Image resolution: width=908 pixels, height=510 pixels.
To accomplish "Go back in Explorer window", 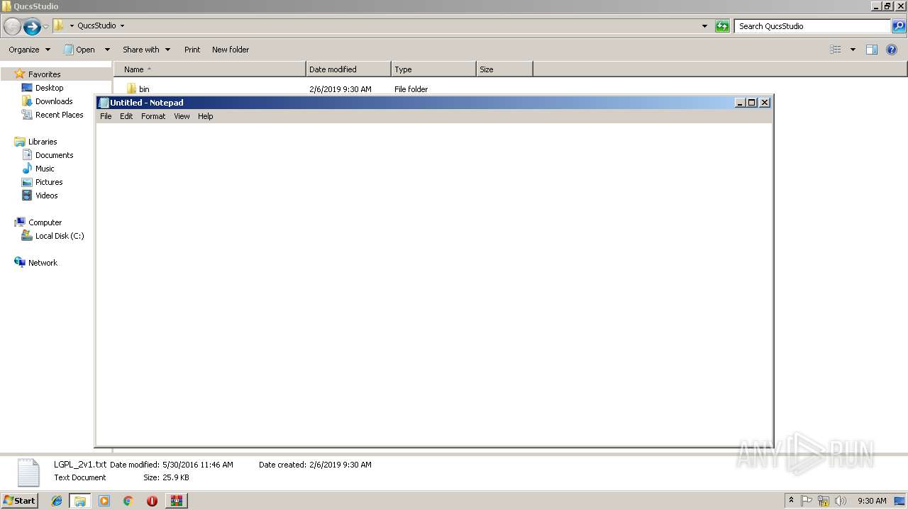I will click(12, 26).
